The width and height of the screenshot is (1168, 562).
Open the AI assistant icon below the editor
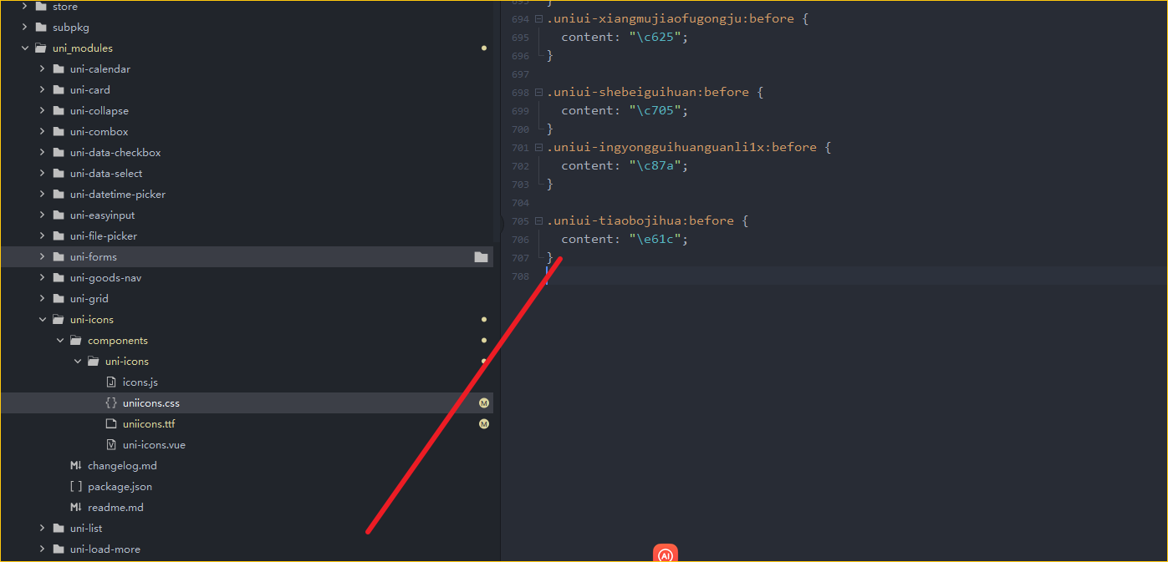click(x=666, y=554)
